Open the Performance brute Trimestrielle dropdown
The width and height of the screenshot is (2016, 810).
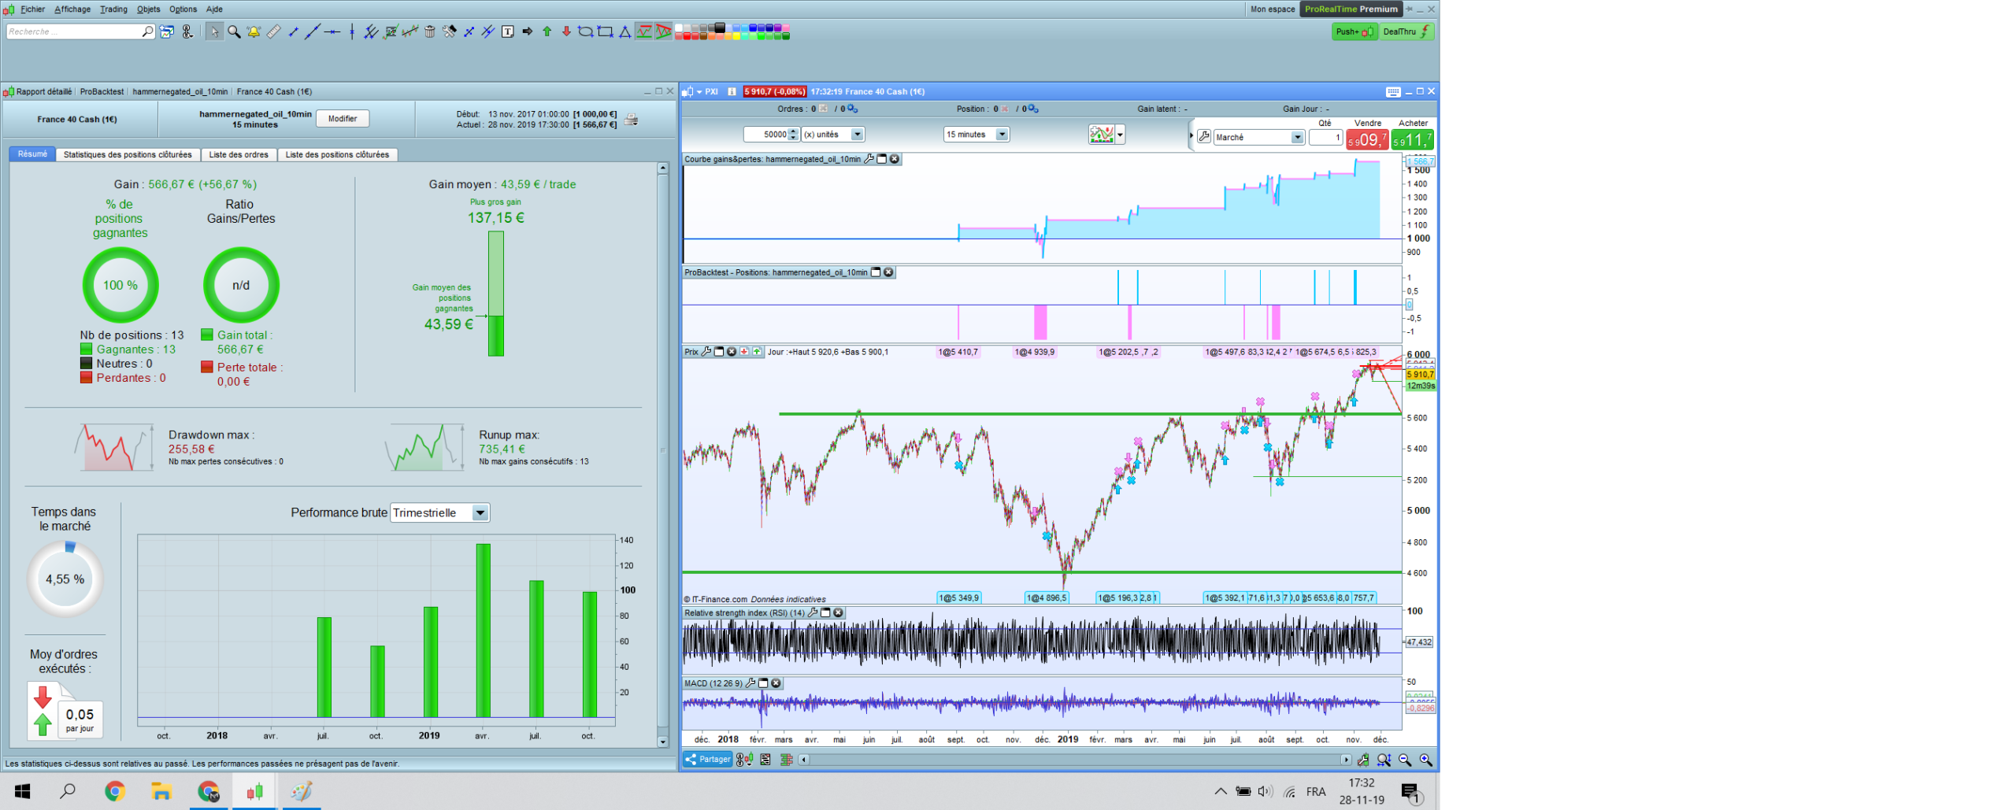(440, 513)
